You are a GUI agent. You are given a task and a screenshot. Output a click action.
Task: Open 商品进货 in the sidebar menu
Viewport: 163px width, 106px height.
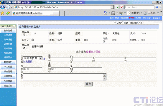8,53
